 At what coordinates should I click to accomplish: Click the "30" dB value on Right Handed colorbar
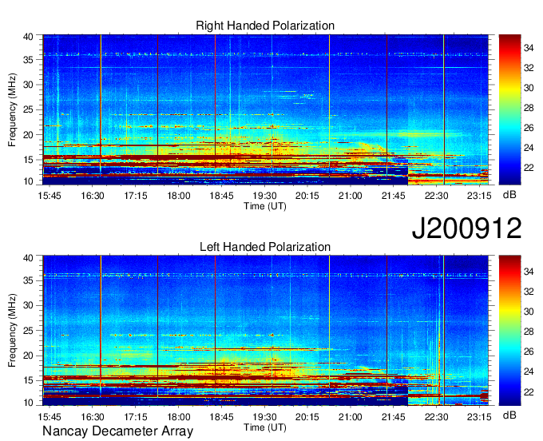coord(529,88)
